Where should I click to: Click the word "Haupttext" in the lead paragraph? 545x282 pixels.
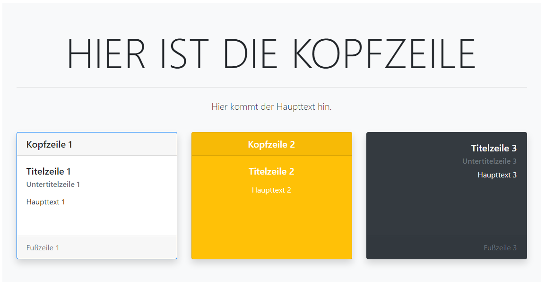[x=295, y=107]
